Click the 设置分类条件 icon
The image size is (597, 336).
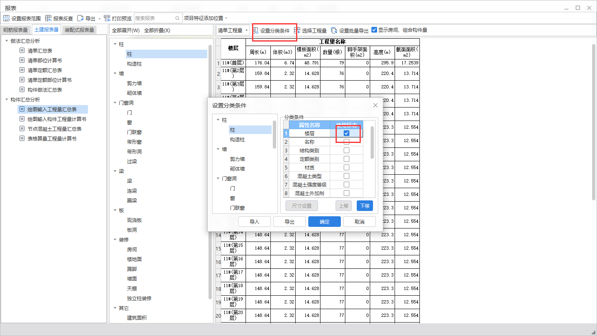[x=256, y=31]
